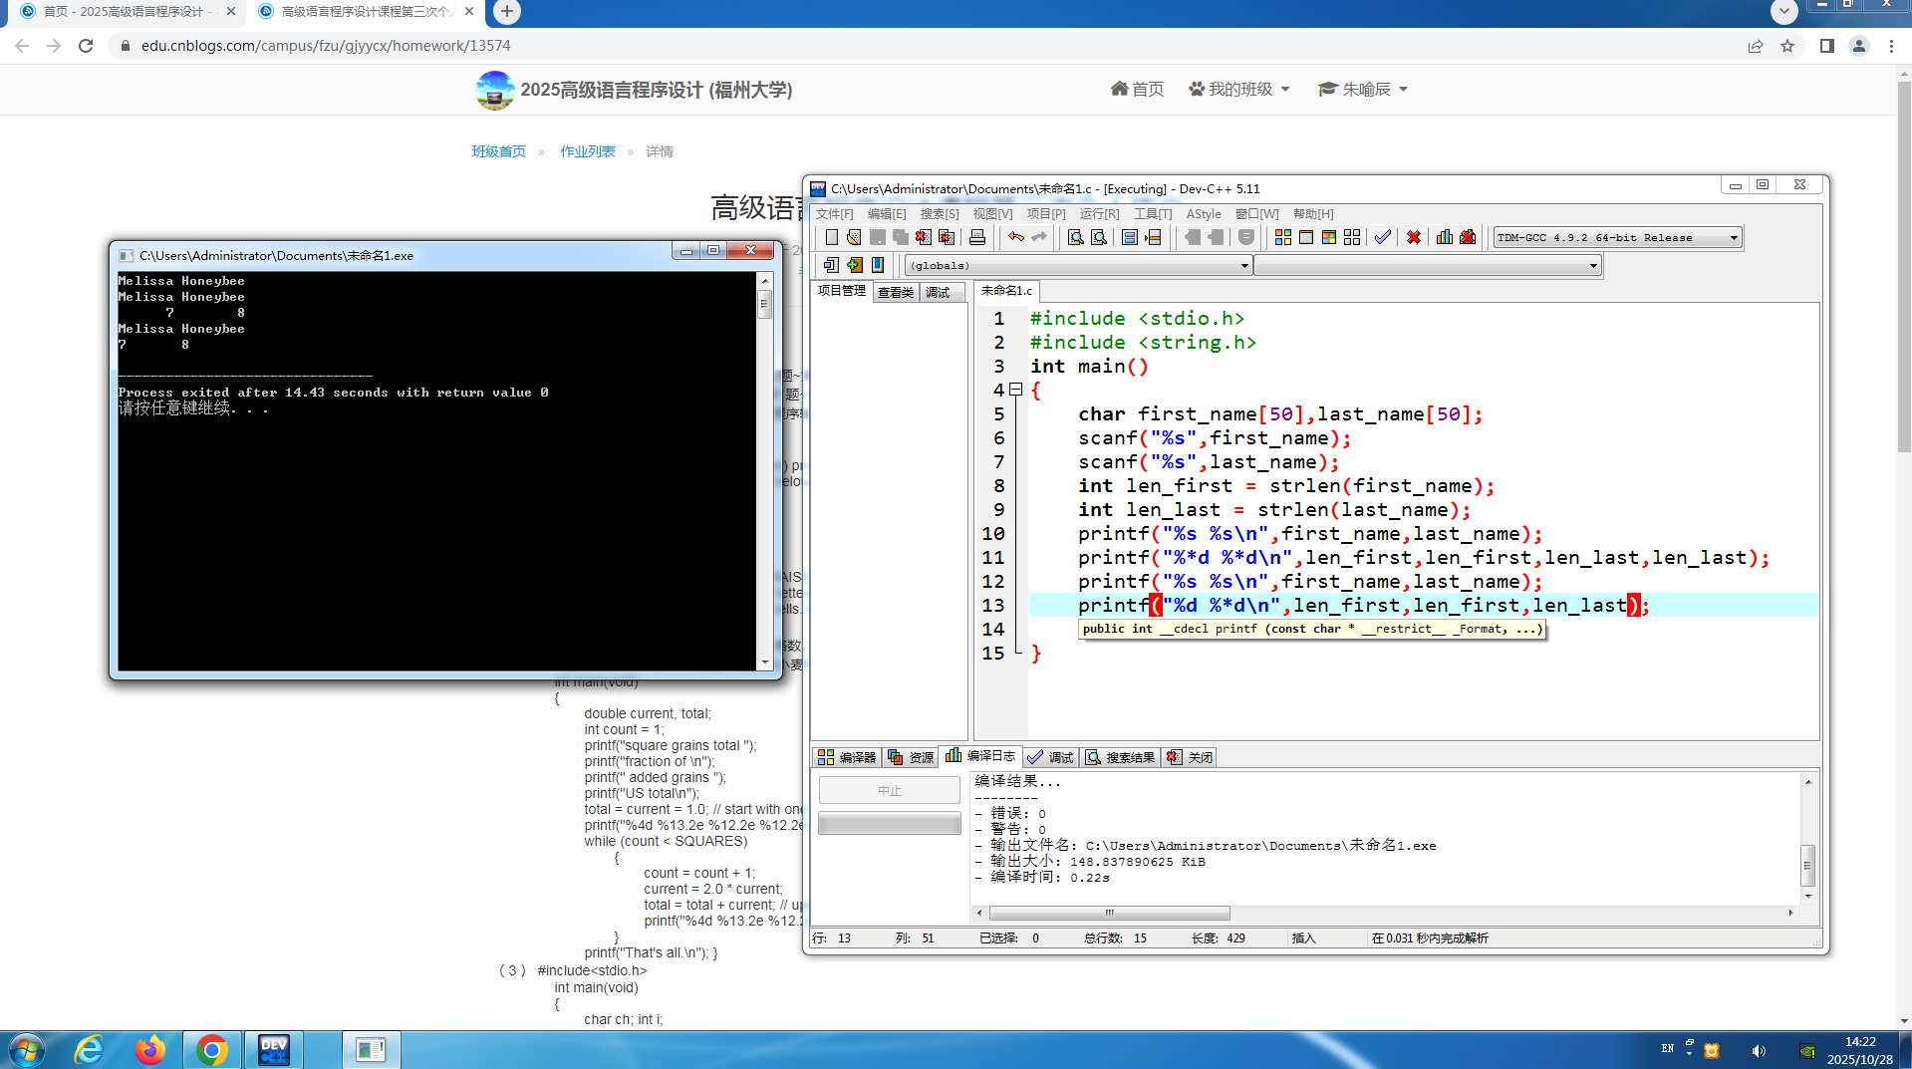Open the 文件[F] menu in Dev-C++

click(x=835, y=213)
